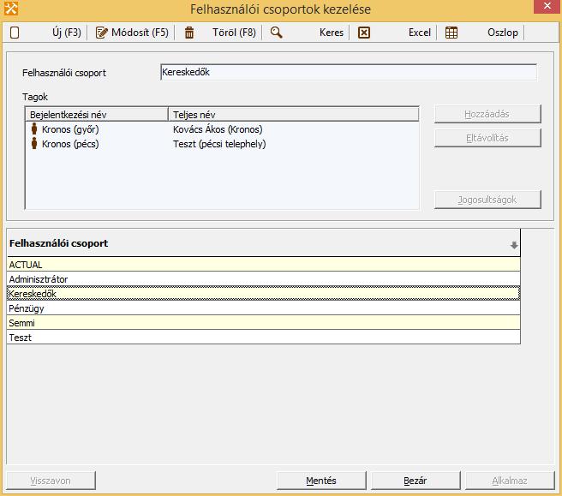The image size is (562, 496).
Task: Click the person icon beside Kronos (győr)
Action: coord(34,128)
